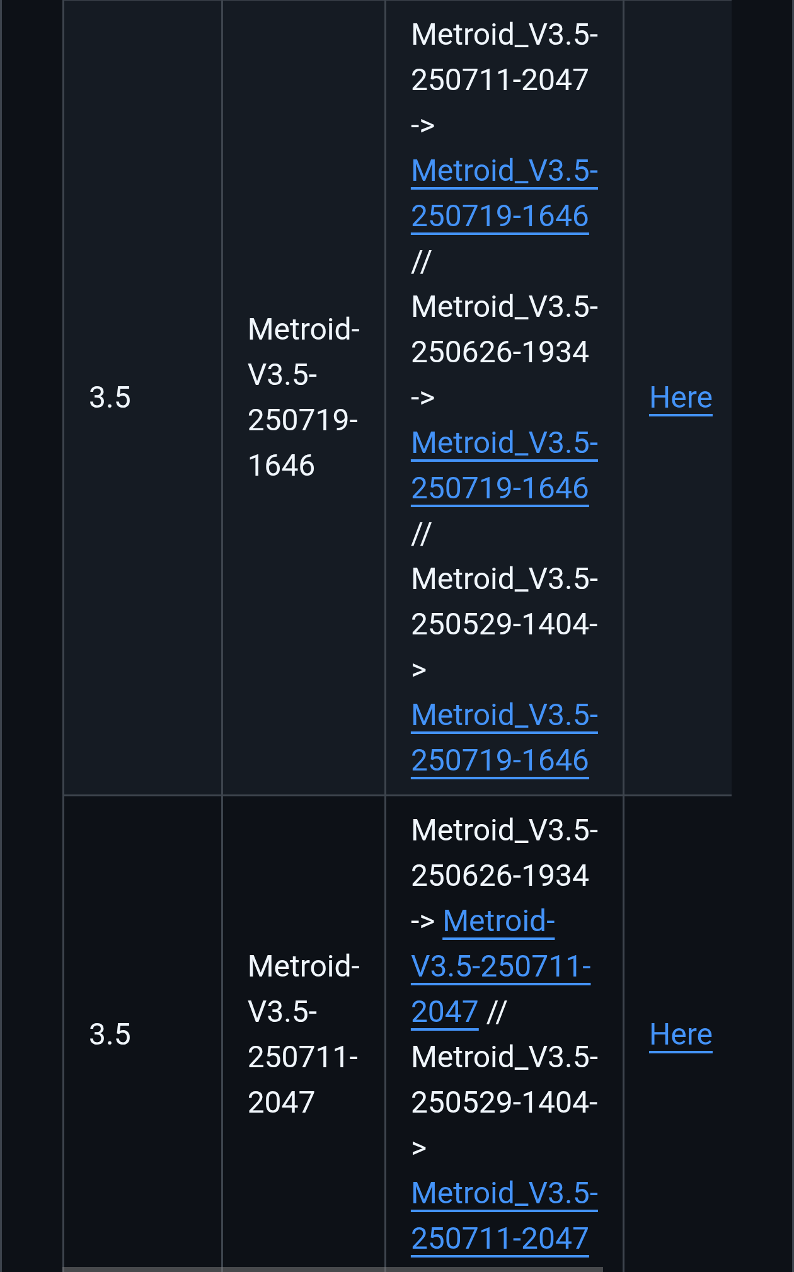Image resolution: width=794 pixels, height=1272 pixels.
Task: Select the Metroid-V3.5-250711-2047 build name cell
Action: point(303,1034)
